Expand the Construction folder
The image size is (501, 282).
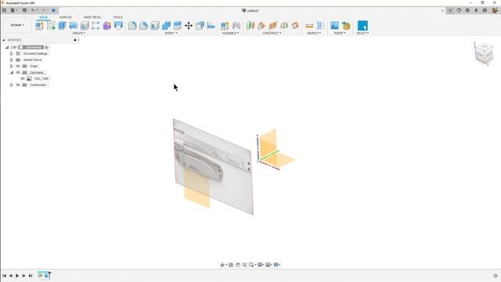tap(12, 85)
